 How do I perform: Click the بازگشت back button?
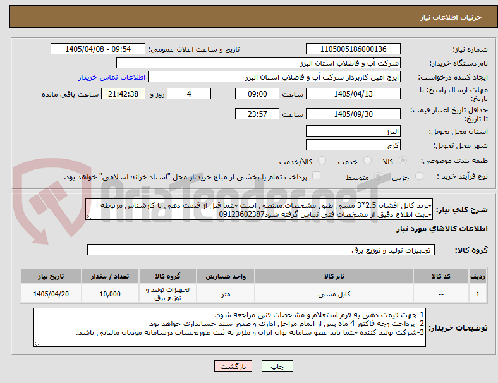233,366
